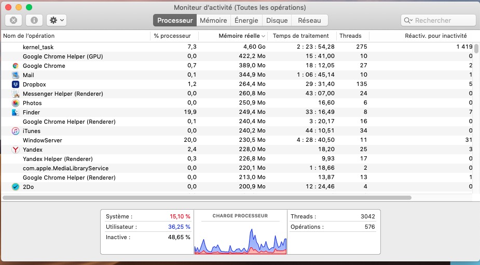Click the green zoom window button
Viewport: 480px width, 265px height.
pos(29,7)
